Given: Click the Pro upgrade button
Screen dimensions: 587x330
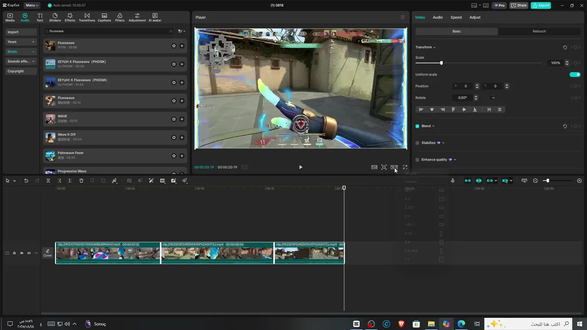Looking at the screenshot, I should [x=499, y=5].
